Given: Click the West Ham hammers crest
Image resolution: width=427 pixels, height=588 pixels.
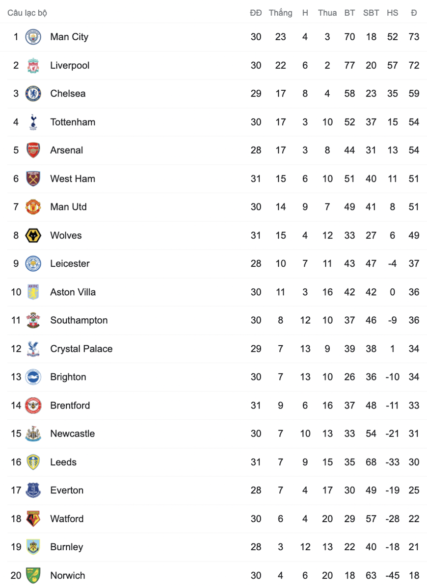Looking at the screenshot, I should tap(33, 179).
